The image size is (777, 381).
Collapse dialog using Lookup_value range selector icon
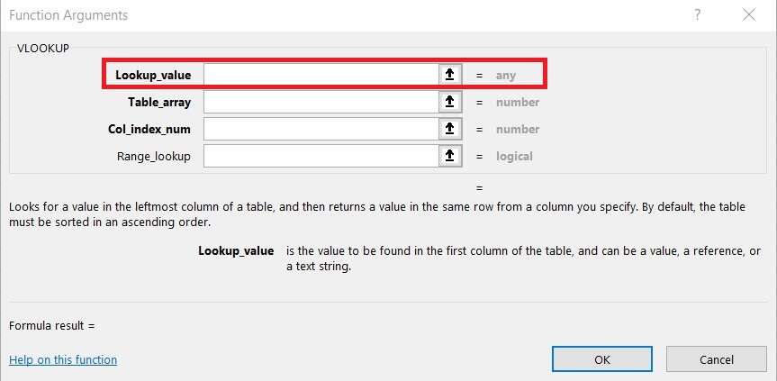tap(449, 75)
